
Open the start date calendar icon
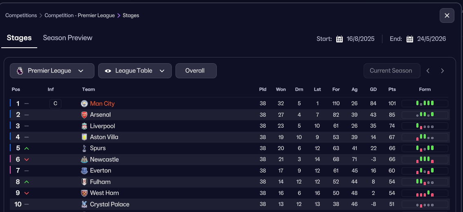(x=339, y=39)
